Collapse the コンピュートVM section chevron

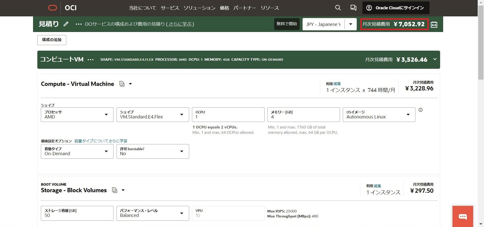click(x=435, y=59)
